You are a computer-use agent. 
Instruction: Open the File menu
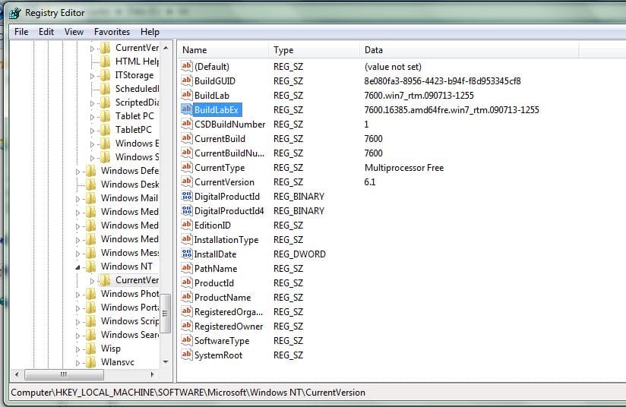pos(21,32)
